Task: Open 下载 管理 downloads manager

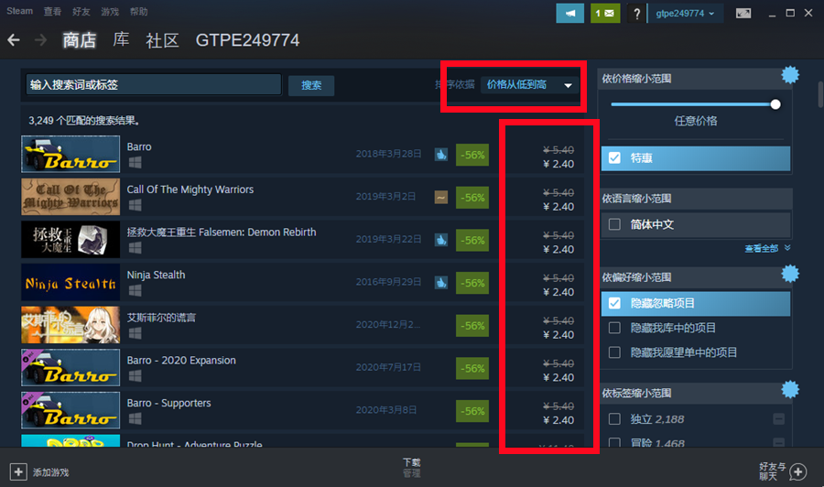Action: click(411, 468)
